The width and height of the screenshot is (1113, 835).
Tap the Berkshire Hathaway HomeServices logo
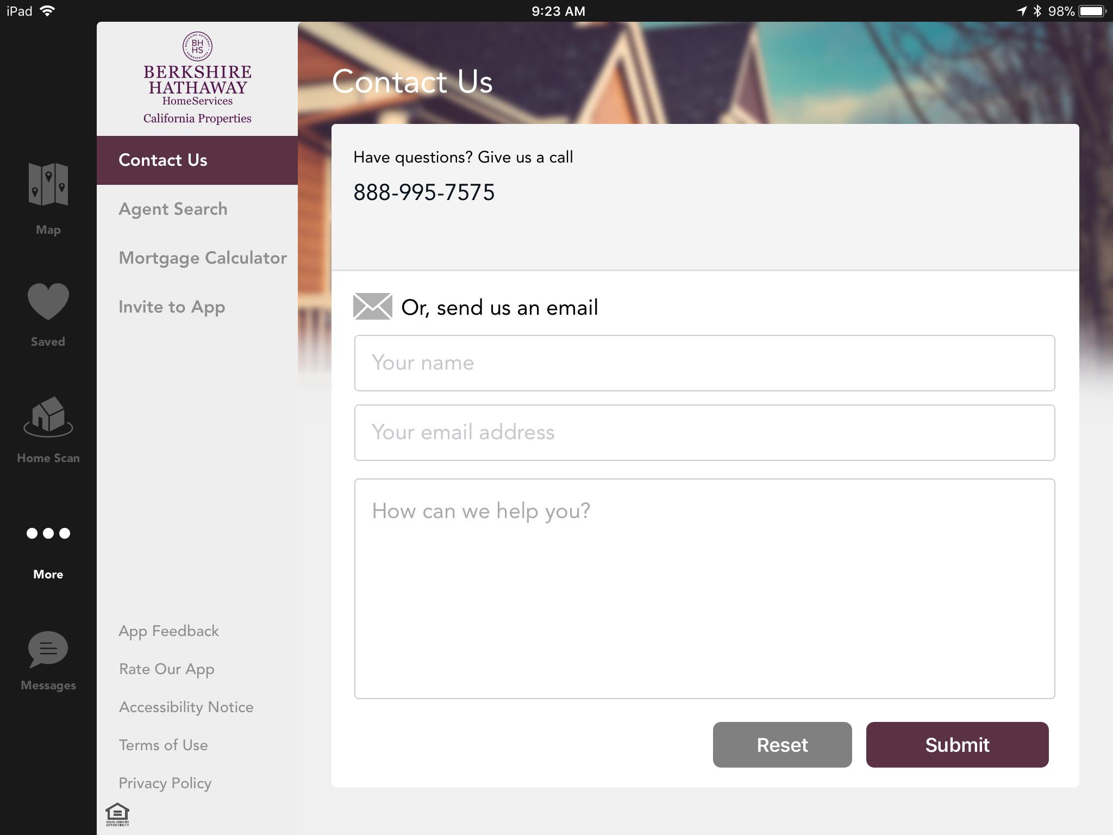197,78
